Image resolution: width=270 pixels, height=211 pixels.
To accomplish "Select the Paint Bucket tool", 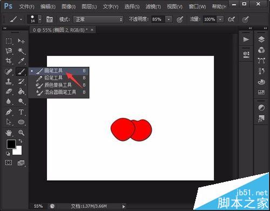I will 21,92.
